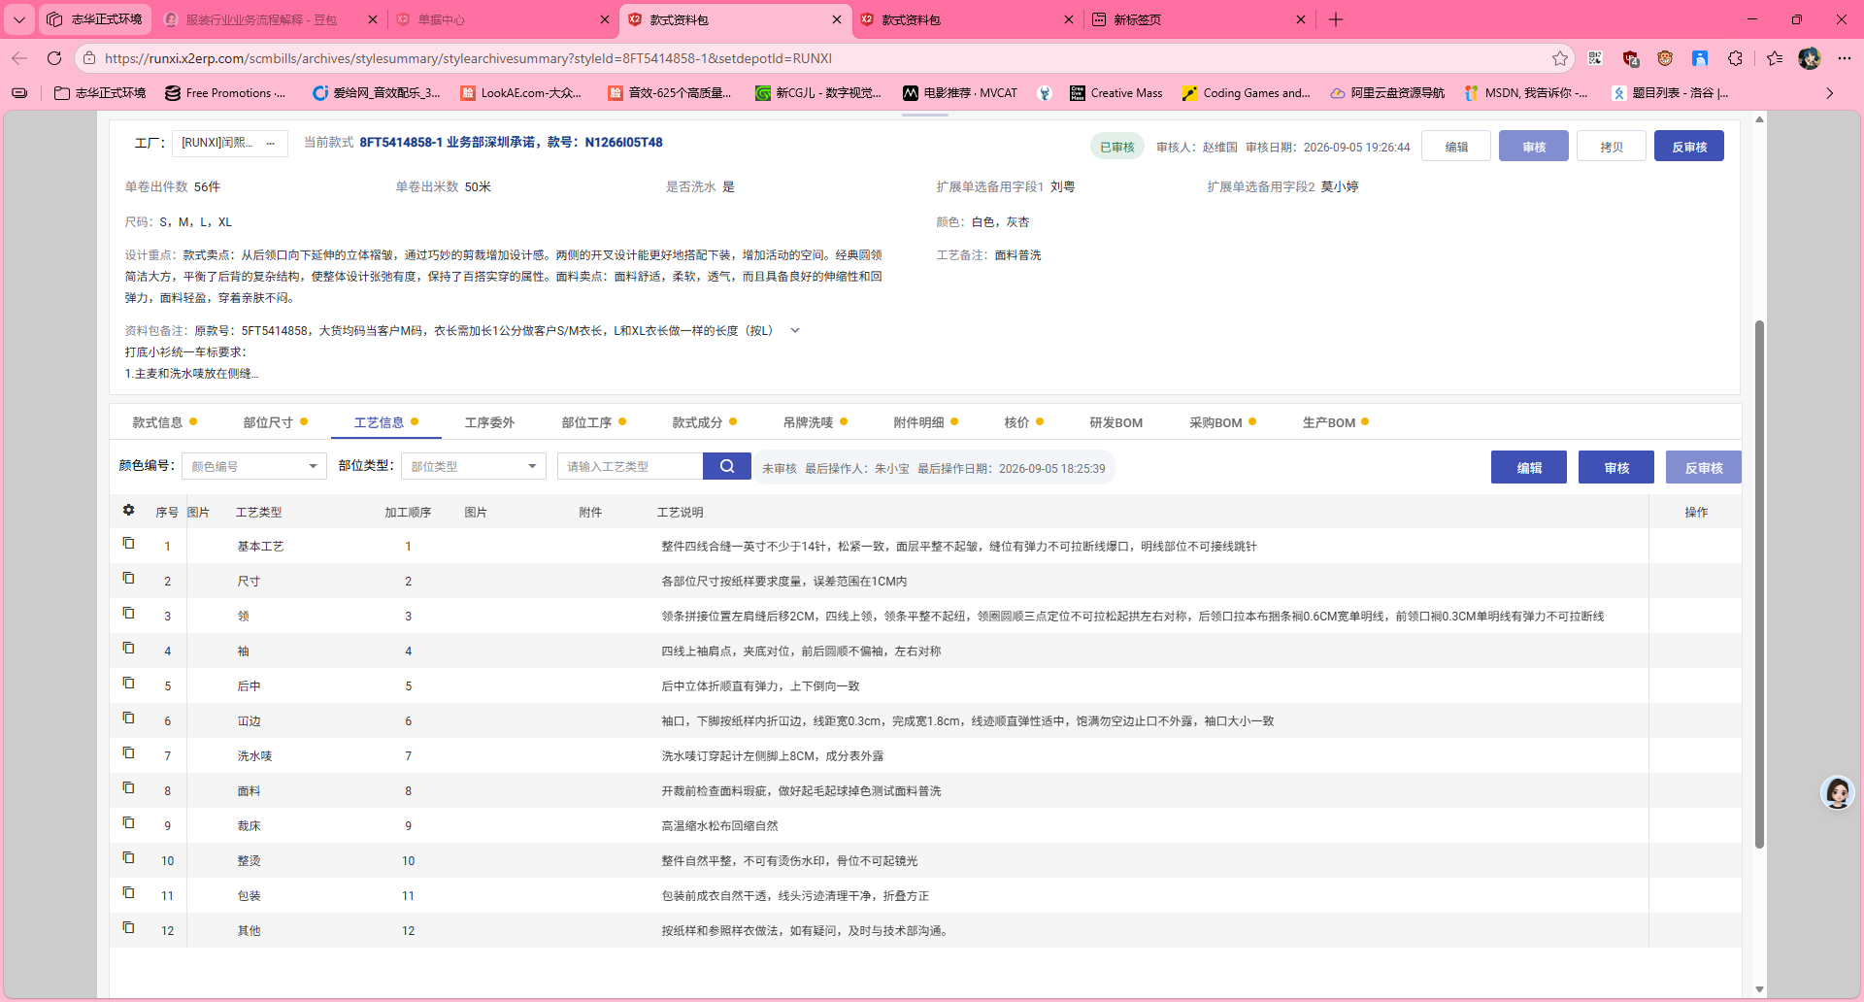The width and height of the screenshot is (1864, 1002).
Task: Open the browser extensions puzzle icon
Action: click(x=1735, y=58)
